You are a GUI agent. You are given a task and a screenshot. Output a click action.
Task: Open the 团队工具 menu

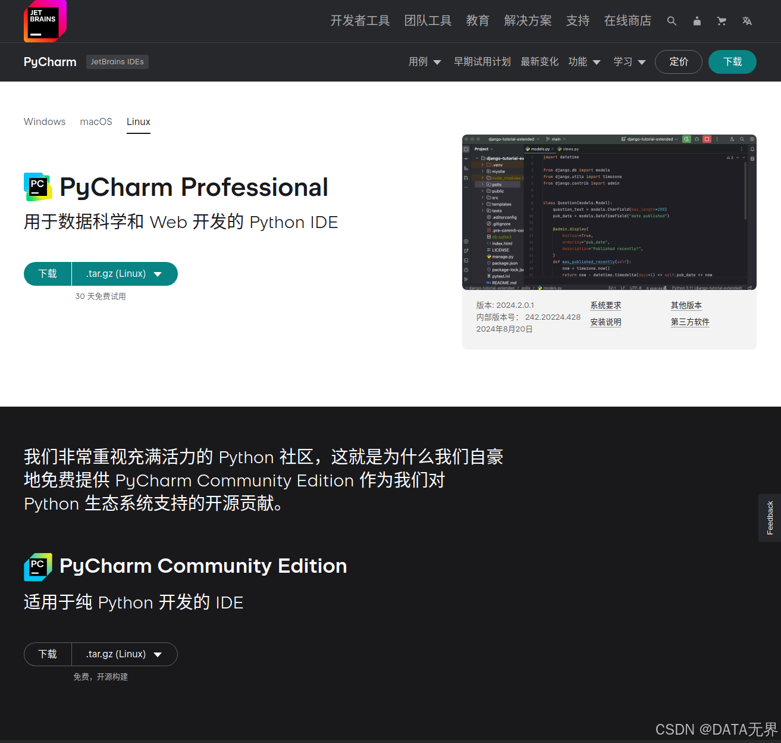pyautogui.click(x=428, y=21)
